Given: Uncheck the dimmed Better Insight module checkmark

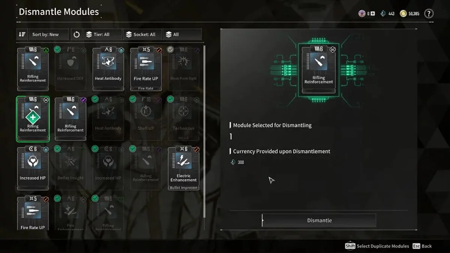Looking at the screenshot, I should (57, 149).
